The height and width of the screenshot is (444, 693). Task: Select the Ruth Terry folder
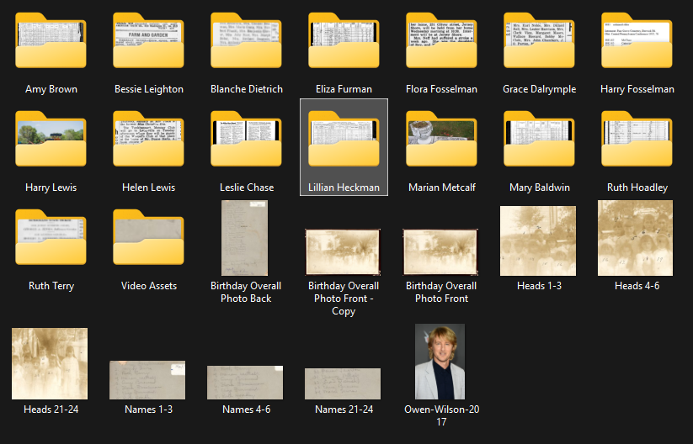[51, 237]
